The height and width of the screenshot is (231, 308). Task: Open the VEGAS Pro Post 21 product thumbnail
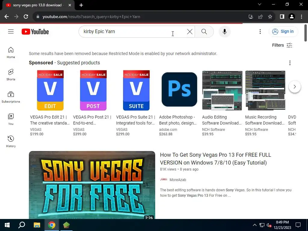93,90
